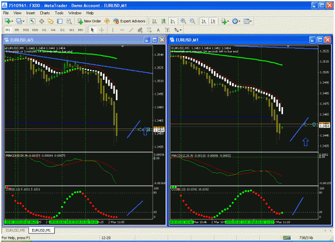The width and height of the screenshot is (335, 242).
Task: Choose the text label A tool
Action: 158,30
